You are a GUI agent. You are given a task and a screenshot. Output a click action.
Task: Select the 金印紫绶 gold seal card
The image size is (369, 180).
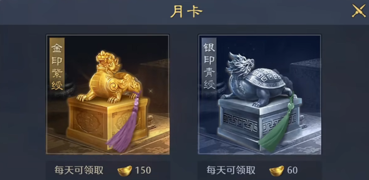point(108,94)
